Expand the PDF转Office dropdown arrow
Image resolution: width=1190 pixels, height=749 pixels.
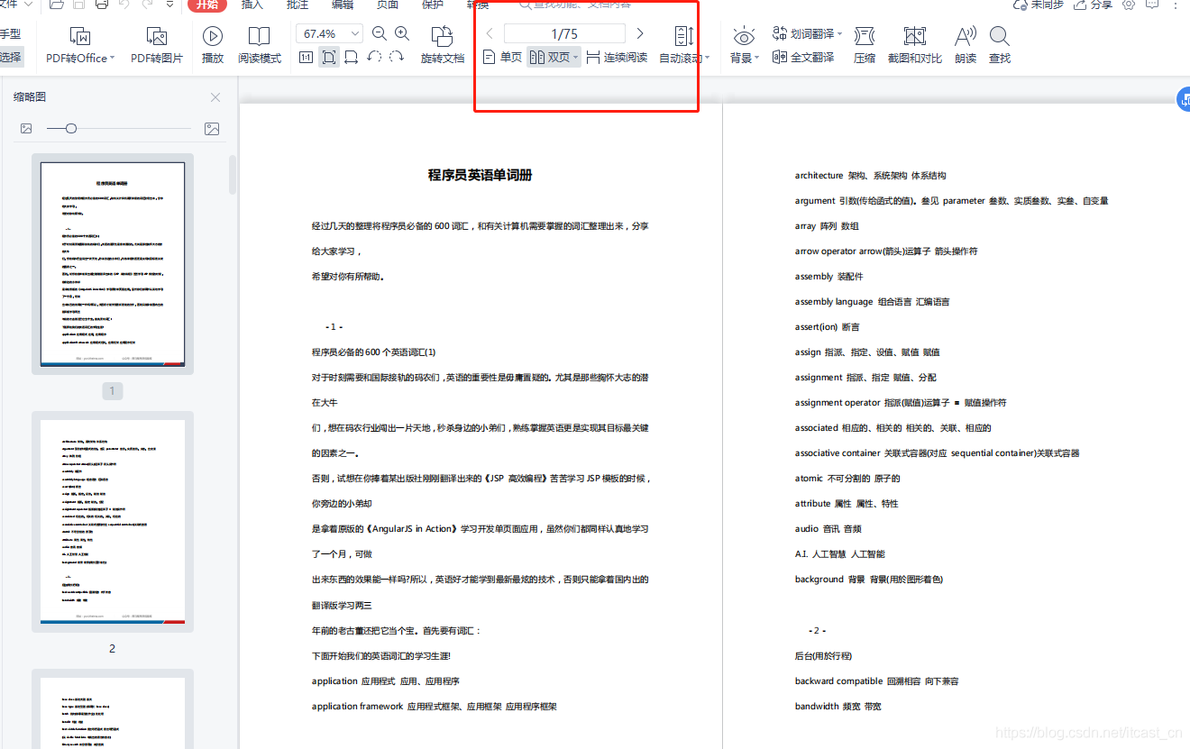coord(112,59)
